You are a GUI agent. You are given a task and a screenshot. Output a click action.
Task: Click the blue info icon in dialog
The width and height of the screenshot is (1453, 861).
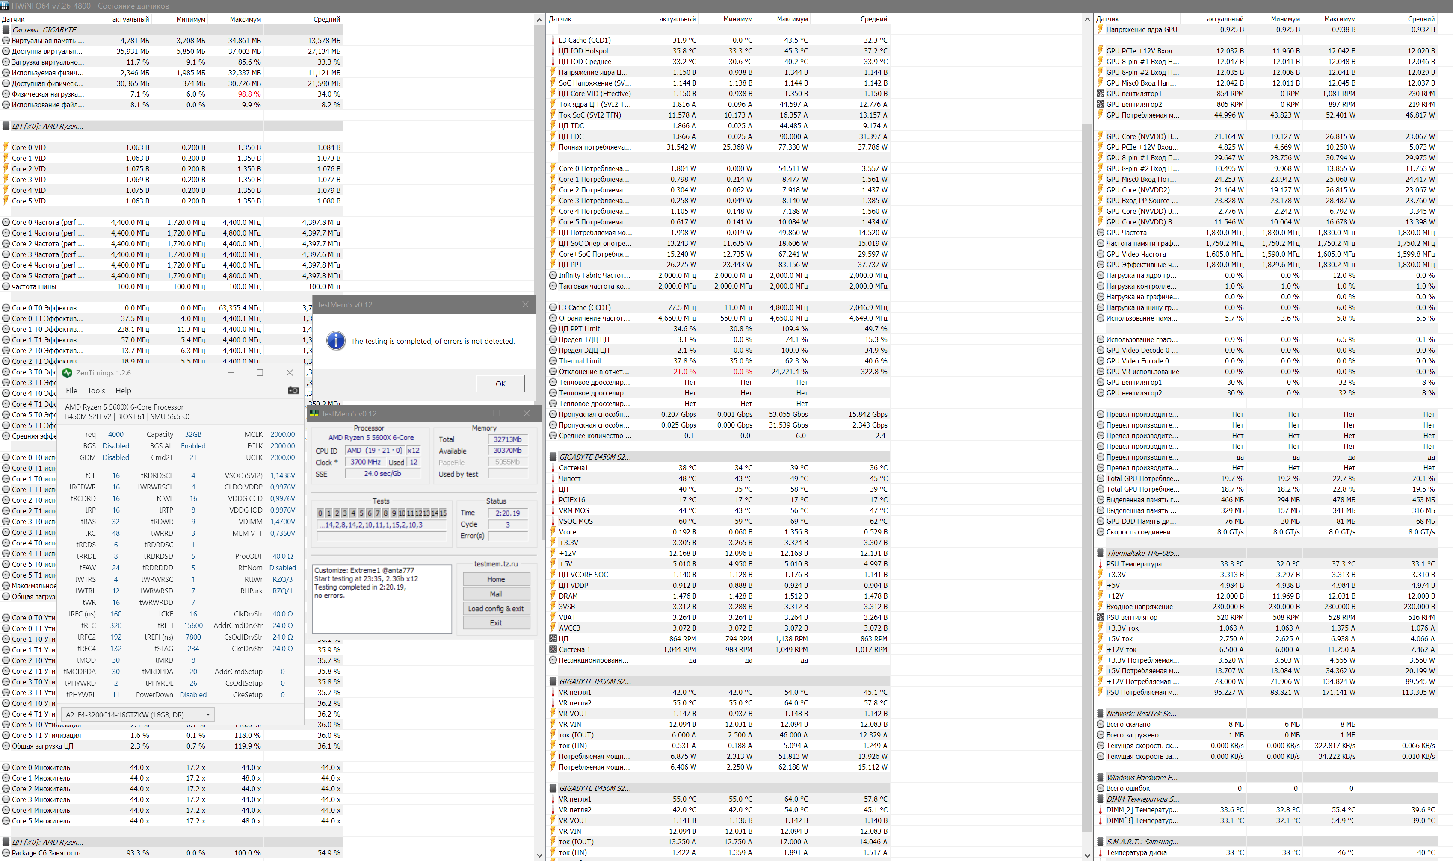point(336,341)
